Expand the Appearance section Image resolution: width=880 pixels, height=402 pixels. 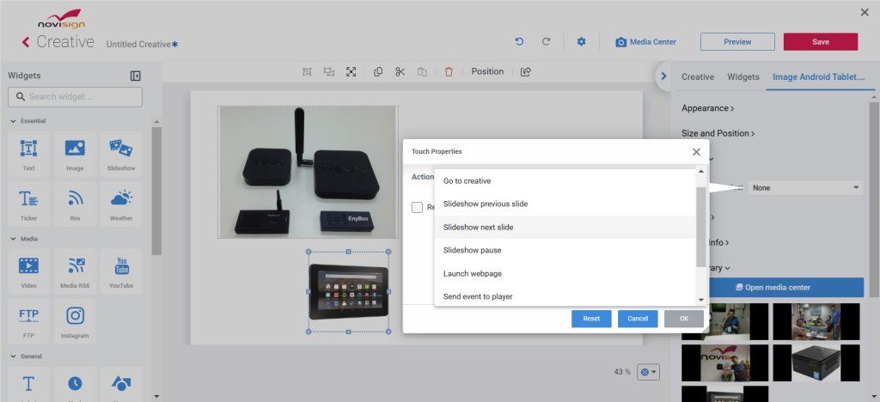click(708, 108)
